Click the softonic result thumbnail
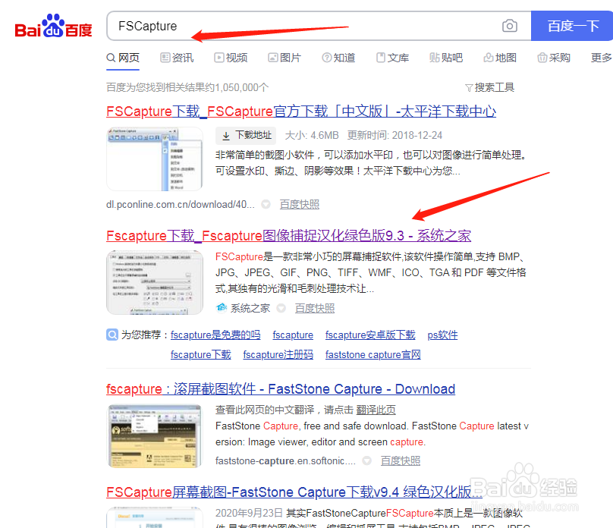Viewport: 613px width, 528px height. pyautogui.click(x=155, y=435)
